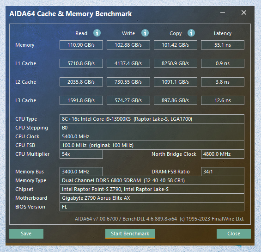Click the info icon next to Copy
The height and width of the screenshot is (252, 261).
point(191,33)
